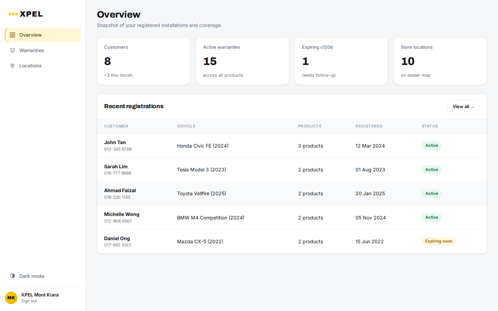Open the Store locations stat card
498x311 pixels.
coord(440,61)
